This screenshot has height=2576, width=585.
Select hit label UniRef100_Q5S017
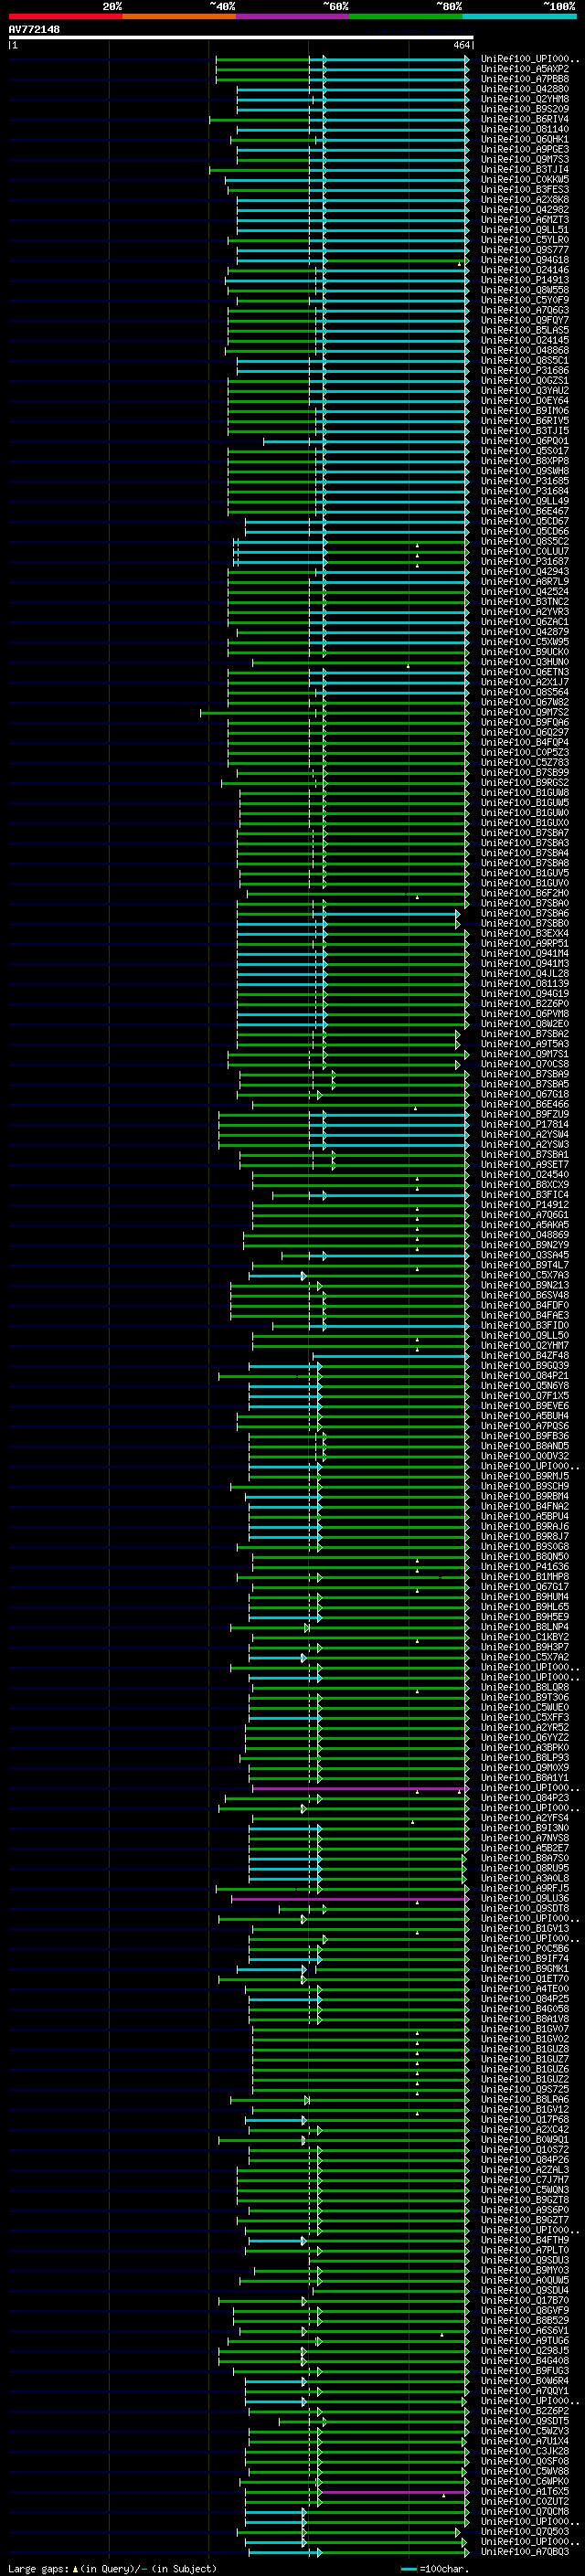525,451
